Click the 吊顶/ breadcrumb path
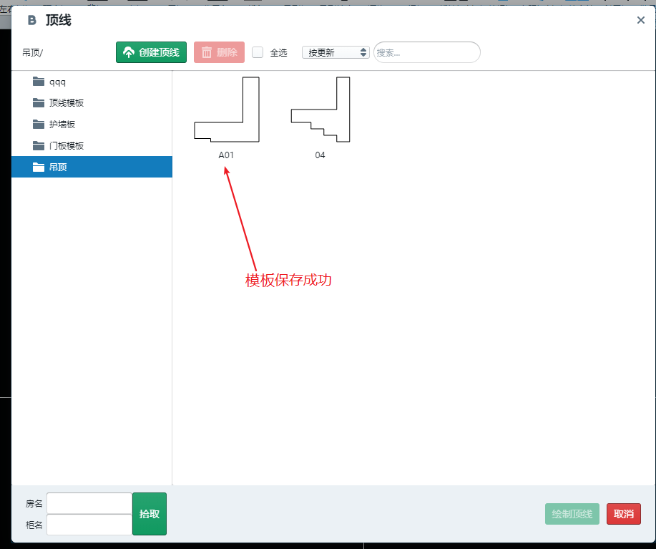 click(33, 52)
